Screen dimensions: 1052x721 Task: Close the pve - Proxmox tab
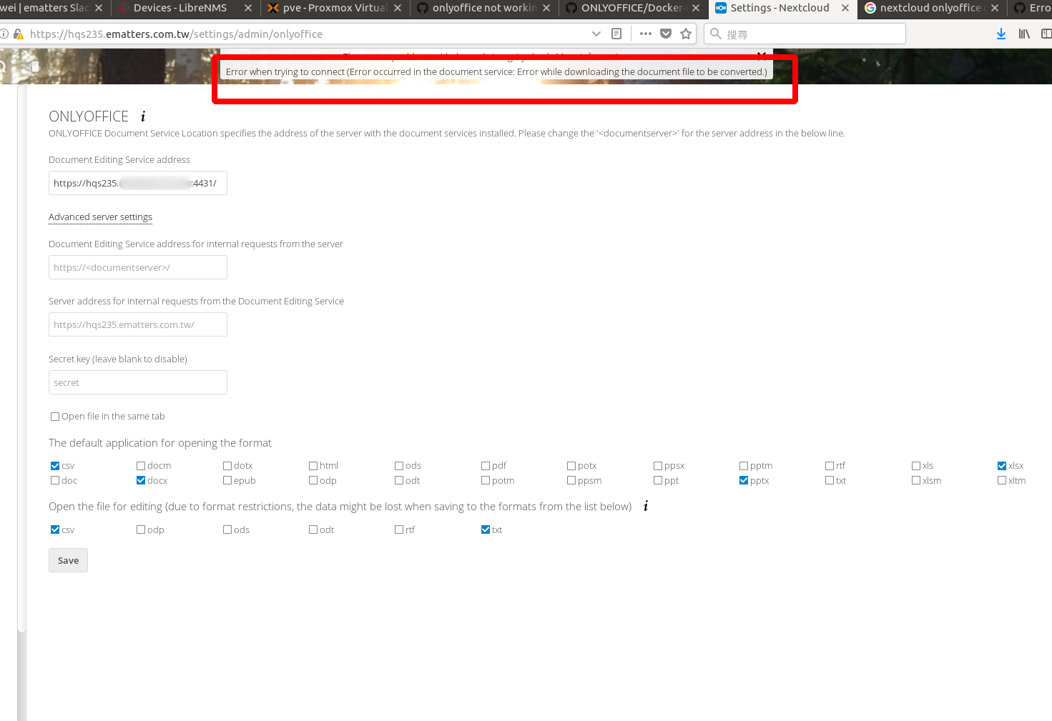[398, 8]
